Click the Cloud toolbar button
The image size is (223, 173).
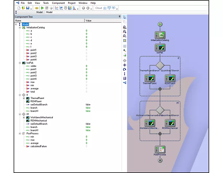pyautogui.click(x=99, y=8)
